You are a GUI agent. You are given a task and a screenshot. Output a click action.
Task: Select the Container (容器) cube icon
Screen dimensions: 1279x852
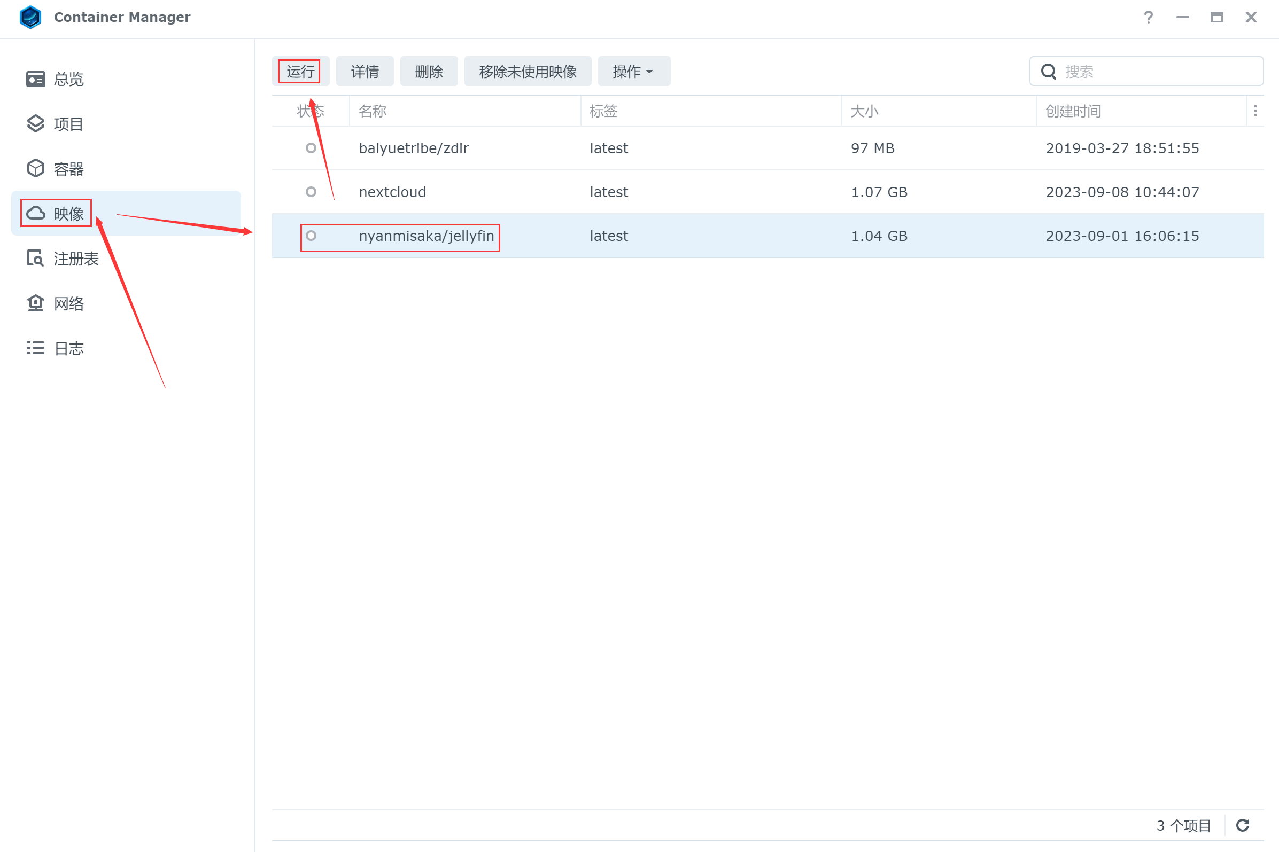coord(35,168)
